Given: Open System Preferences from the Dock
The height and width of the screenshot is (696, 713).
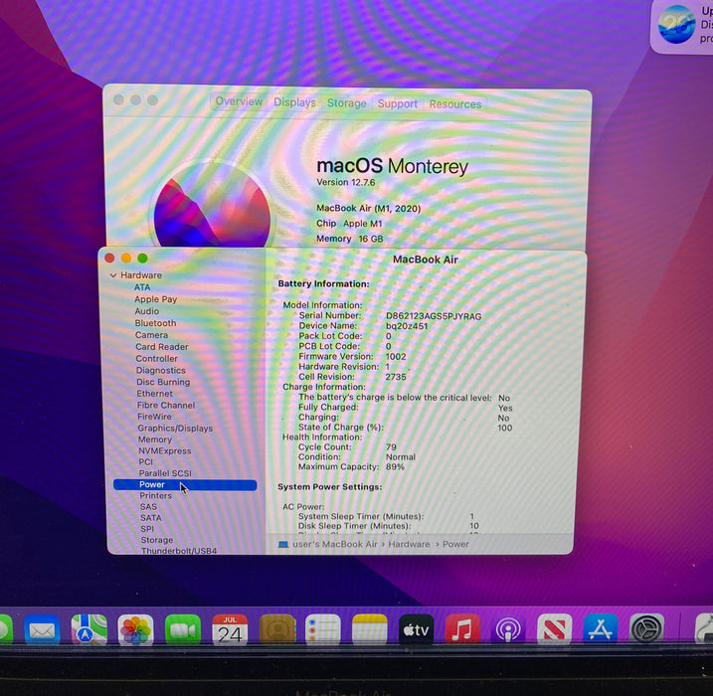Looking at the screenshot, I should click(x=646, y=629).
